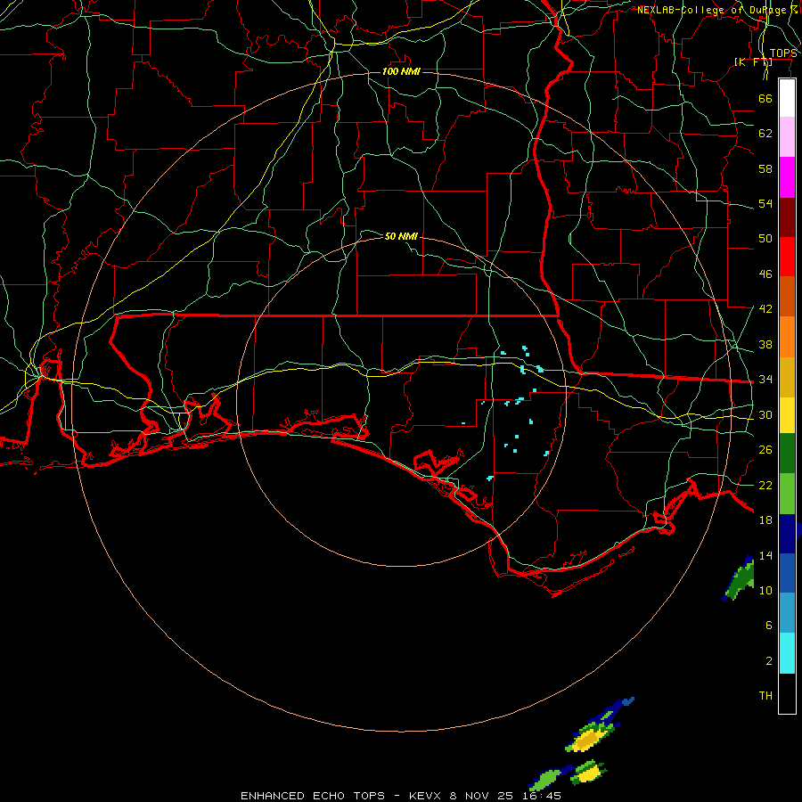Click the KEVX radar site identifier
802x802 pixels.
point(426,796)
